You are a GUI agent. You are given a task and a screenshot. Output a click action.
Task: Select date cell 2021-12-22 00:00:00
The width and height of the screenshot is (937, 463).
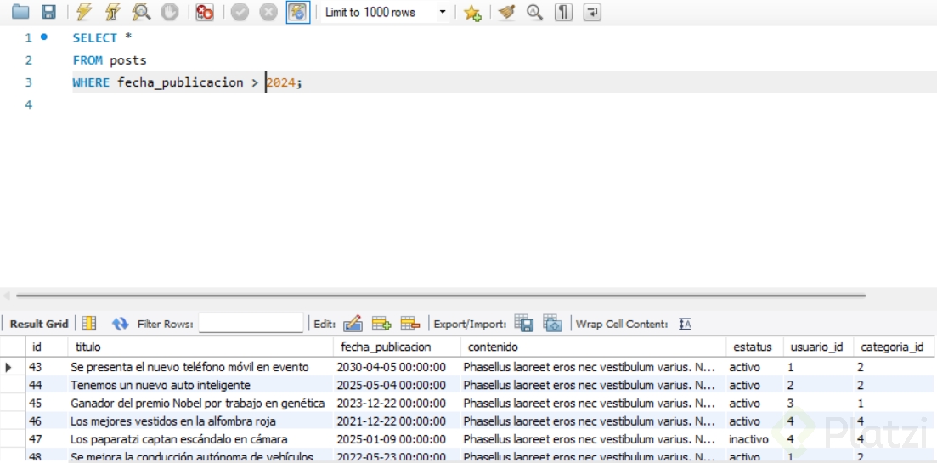[x=397, y=421]
